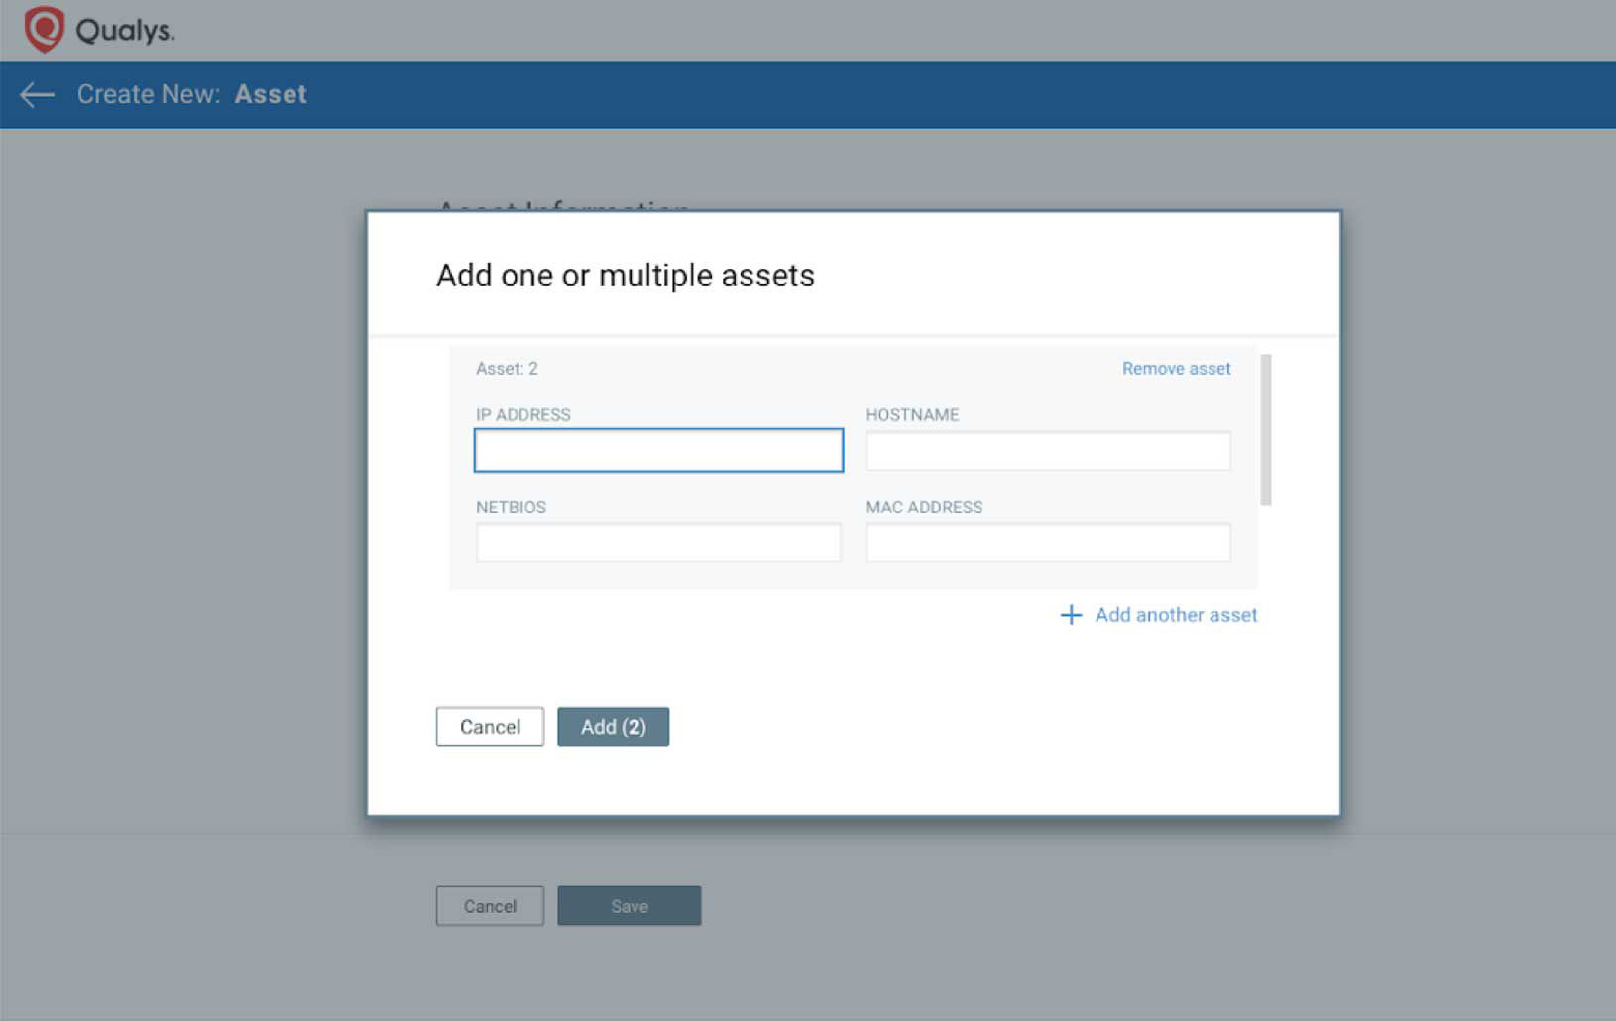This screenshot has height=1021, width=1616.
Task: Click the plus icon next to Add another asset
Action: 1070,615
